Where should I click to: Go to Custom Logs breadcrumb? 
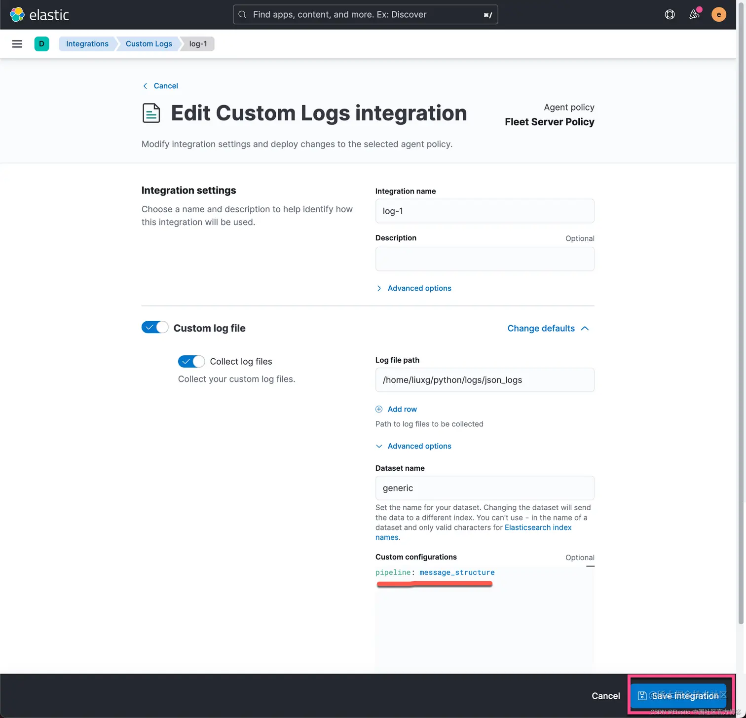coord(149,44)
